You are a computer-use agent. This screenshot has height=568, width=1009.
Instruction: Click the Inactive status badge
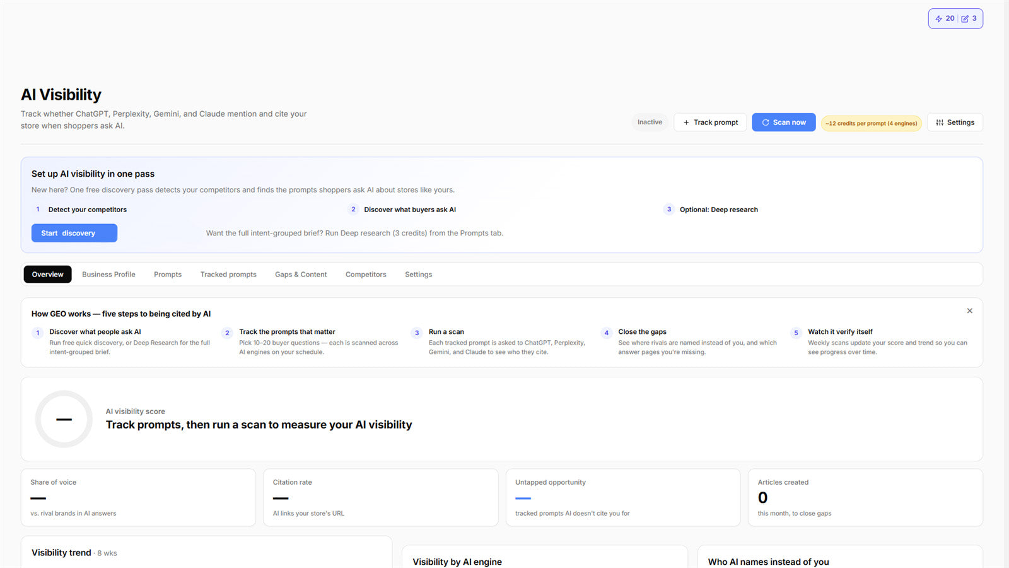coord(650,122)
